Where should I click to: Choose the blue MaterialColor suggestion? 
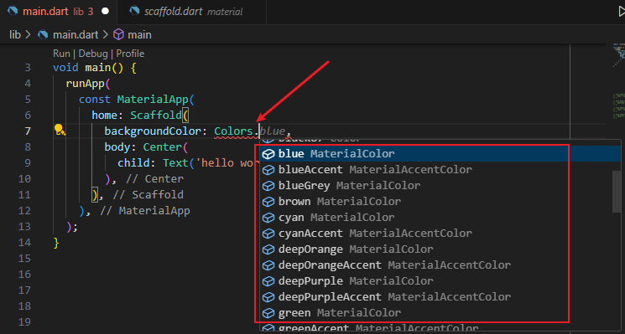click(x=441, y=153)
